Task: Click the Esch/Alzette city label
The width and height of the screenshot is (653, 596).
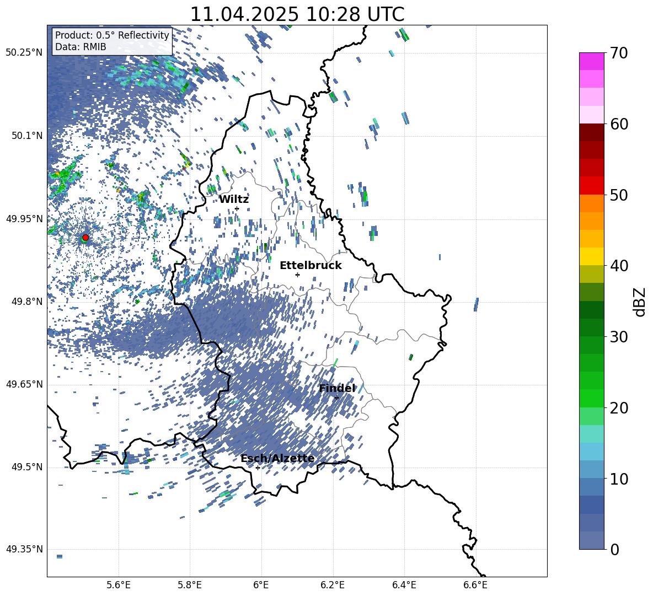Action: click(x=277, y=458)
